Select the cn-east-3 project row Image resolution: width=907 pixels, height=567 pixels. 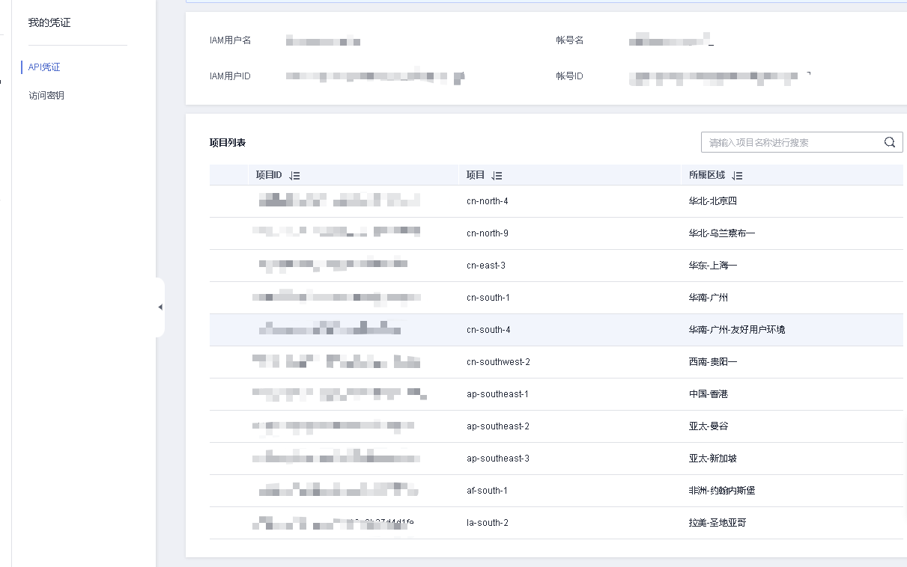[485, 266]
